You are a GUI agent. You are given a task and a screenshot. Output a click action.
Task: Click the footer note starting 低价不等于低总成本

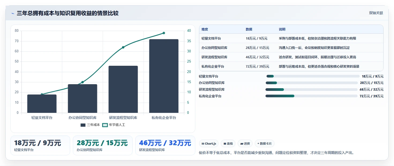[277, 153]
